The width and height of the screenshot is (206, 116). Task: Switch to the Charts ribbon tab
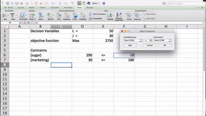pos(42,8)
